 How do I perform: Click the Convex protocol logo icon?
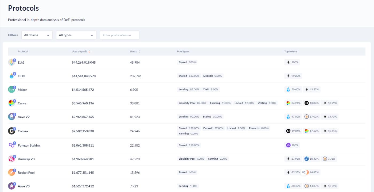(12, 131)
